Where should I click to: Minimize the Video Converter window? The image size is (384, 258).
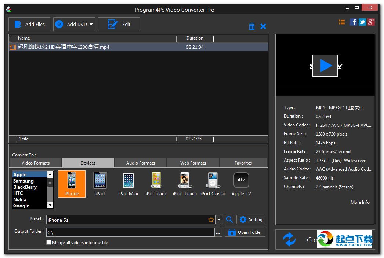point(347,8)
